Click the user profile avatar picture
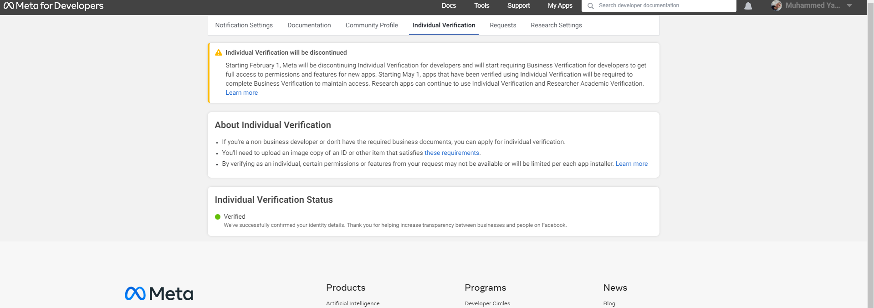This screenshot has width=874, height=308. point(777,5)
